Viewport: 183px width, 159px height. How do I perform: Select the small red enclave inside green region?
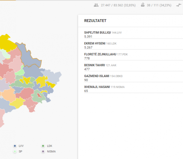point(39,95)
